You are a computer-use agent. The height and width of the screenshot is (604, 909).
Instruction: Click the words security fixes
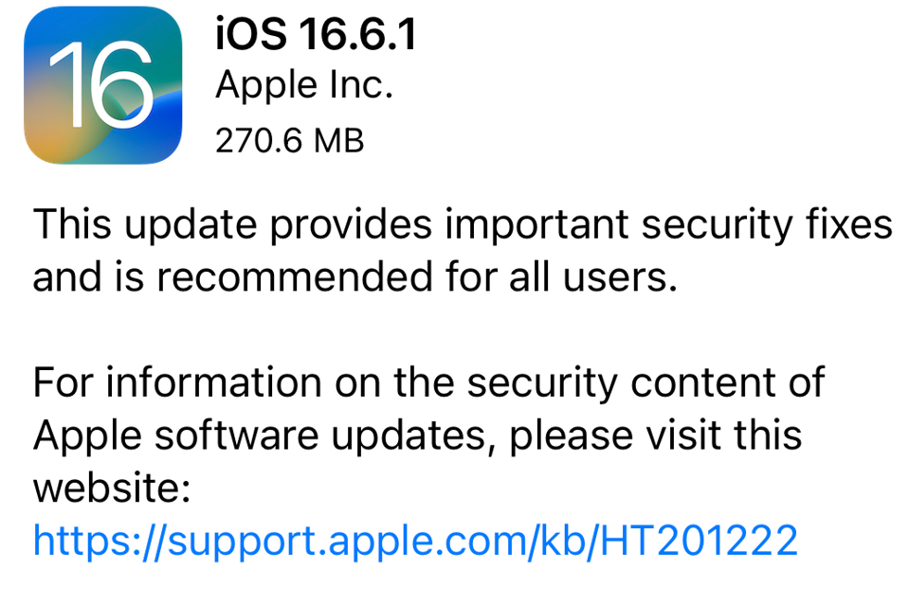tap(767, 224)
